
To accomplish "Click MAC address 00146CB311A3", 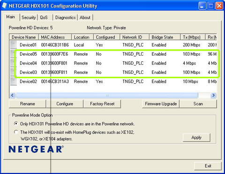I will (x=55, y=81).
